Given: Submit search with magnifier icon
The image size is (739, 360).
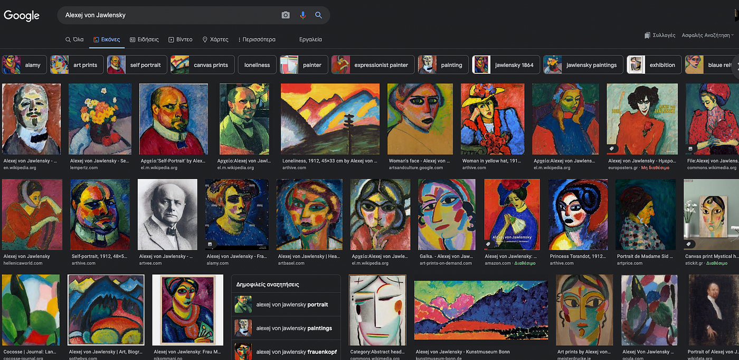Looking at the screenshot, I should tap(318, 15).
